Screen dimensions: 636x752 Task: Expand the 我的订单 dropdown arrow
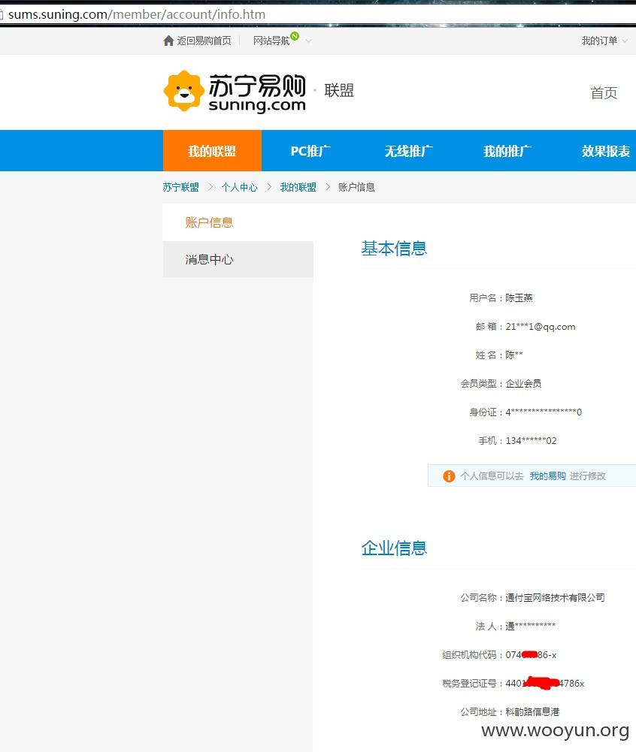tap(625, 41)
